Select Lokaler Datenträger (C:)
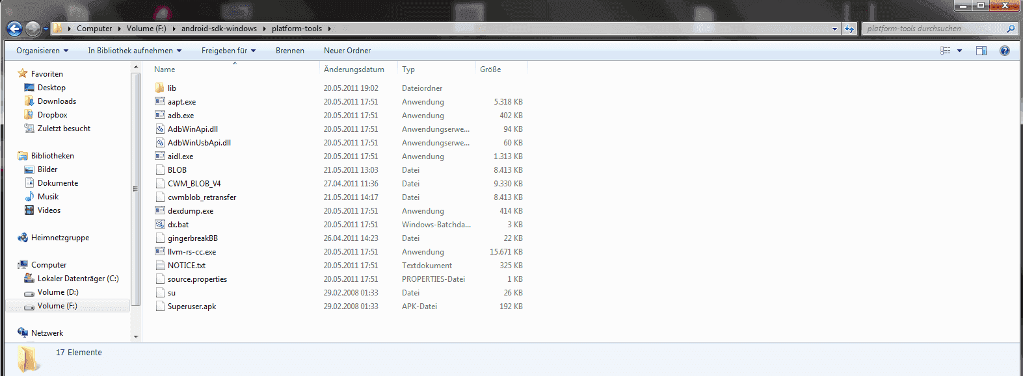 tap(78, 279)
